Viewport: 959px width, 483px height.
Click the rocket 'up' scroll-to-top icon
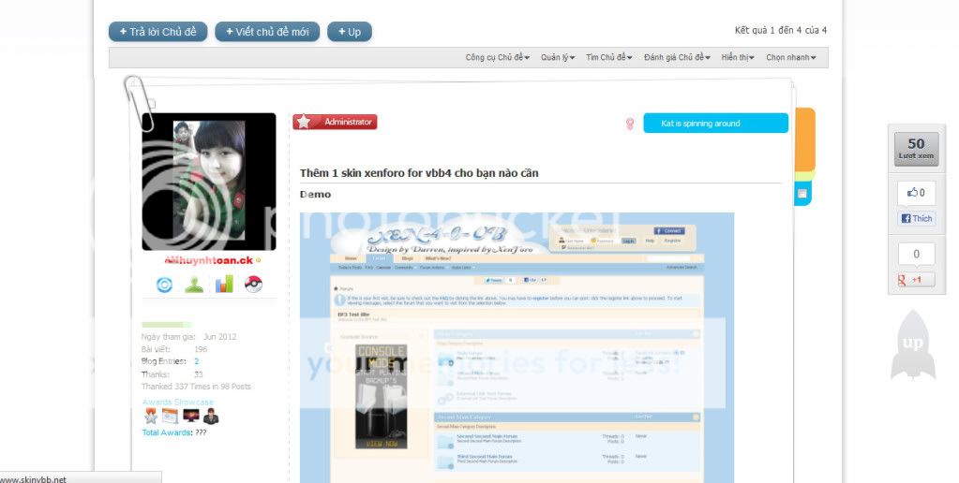click(912, 345)
